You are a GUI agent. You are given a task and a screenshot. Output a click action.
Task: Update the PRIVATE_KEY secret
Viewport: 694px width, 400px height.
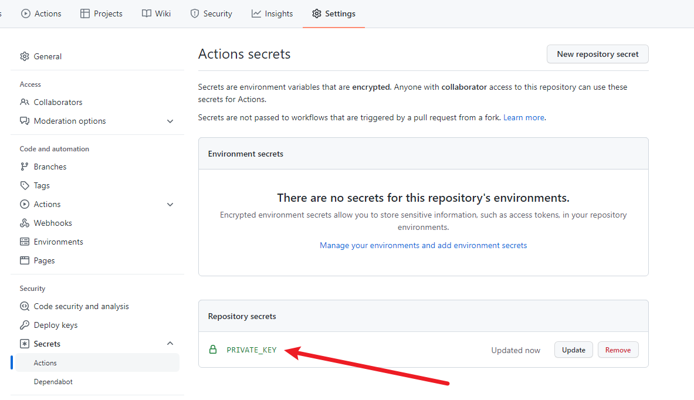(x=573, y=350)
